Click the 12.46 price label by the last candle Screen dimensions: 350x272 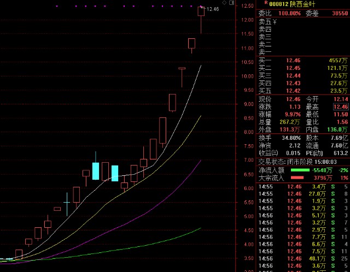[213, 9]
